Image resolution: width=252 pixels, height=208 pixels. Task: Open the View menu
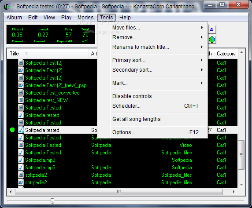(x=49, y=18)
